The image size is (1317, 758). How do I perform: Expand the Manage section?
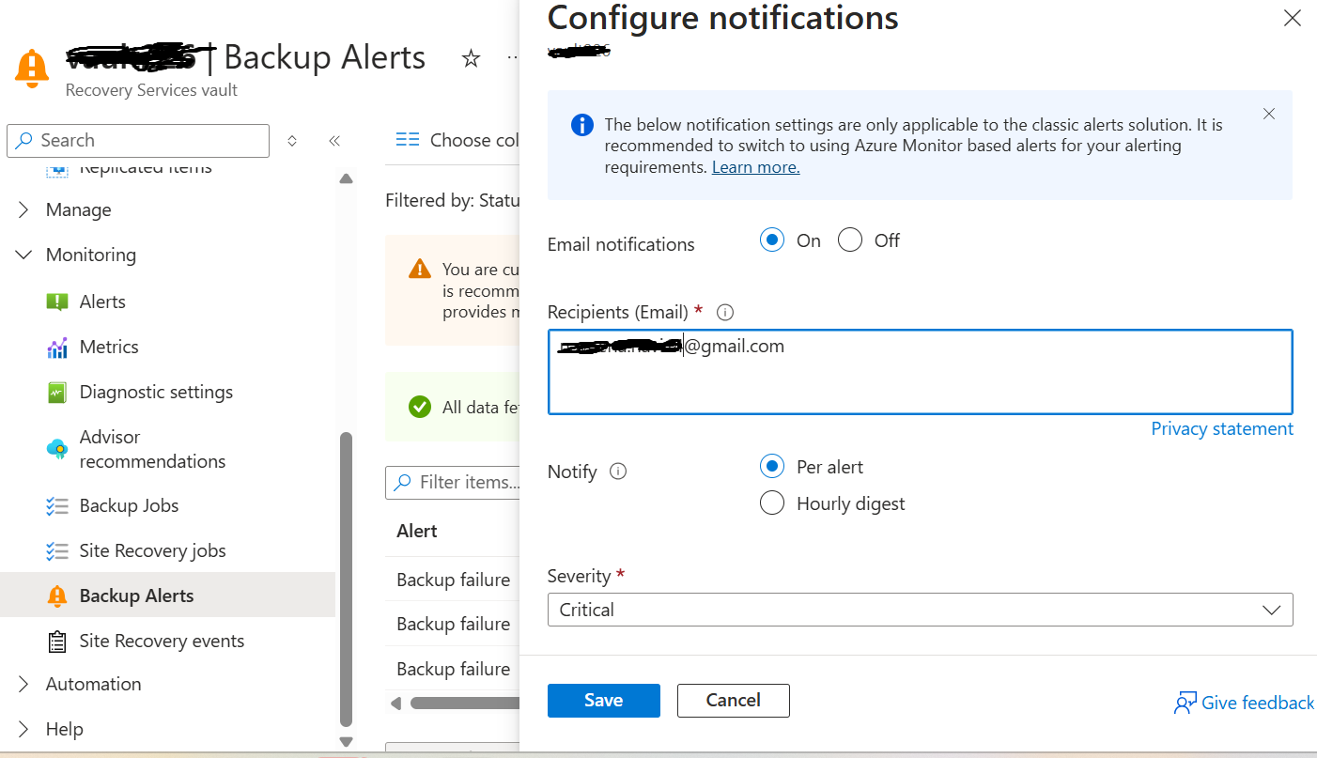tap(23, 209)
